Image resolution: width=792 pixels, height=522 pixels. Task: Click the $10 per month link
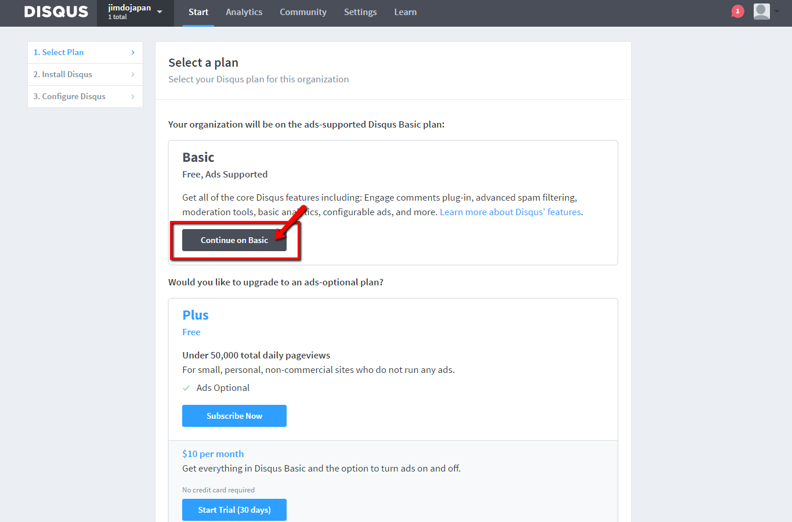click(213, 454)
